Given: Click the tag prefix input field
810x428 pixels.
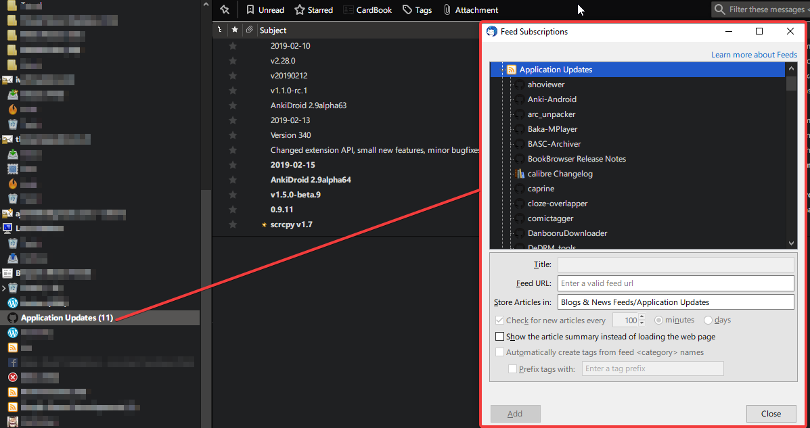Looking at the screenshot, I should coord(653,368).
